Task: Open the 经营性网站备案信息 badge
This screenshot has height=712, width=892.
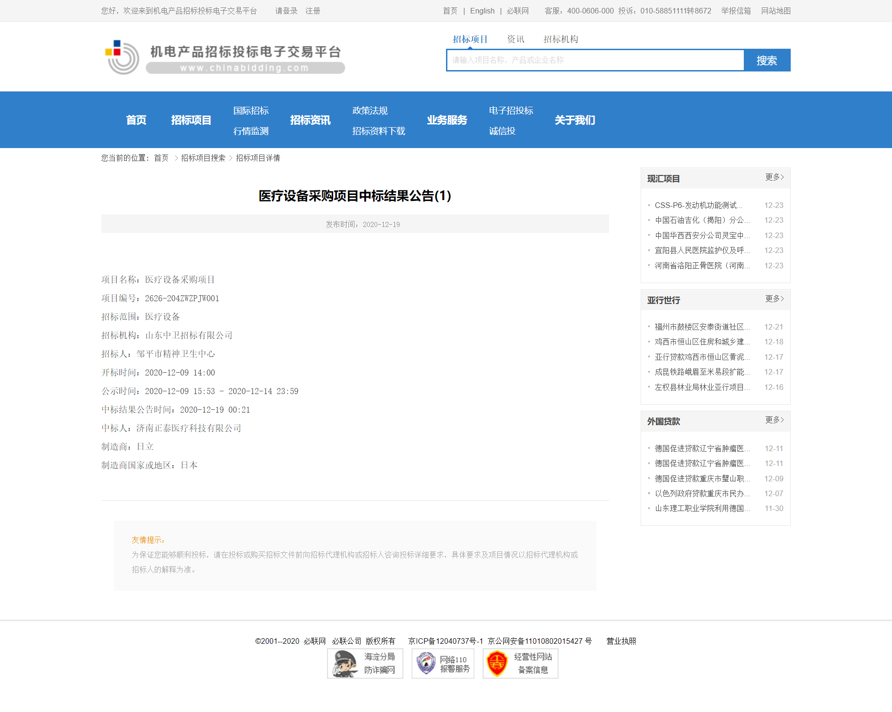Action: pos(520,663)
